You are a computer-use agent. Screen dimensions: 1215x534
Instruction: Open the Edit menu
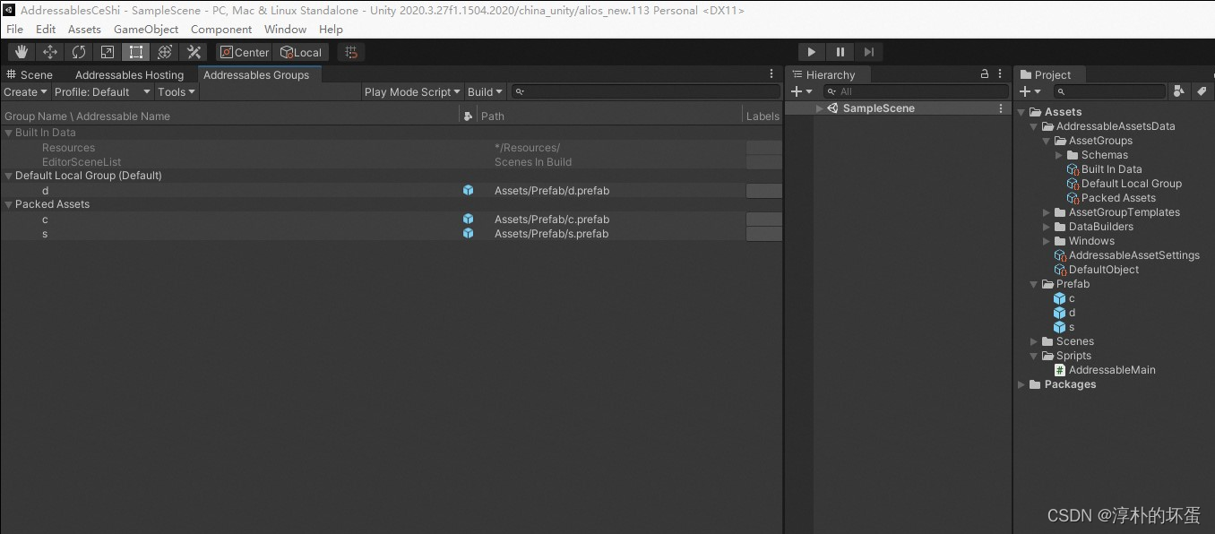coord(46,29)
